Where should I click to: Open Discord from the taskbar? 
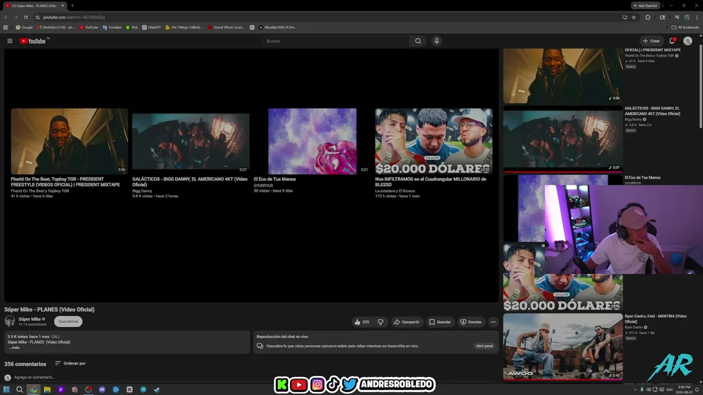[102, 390]
